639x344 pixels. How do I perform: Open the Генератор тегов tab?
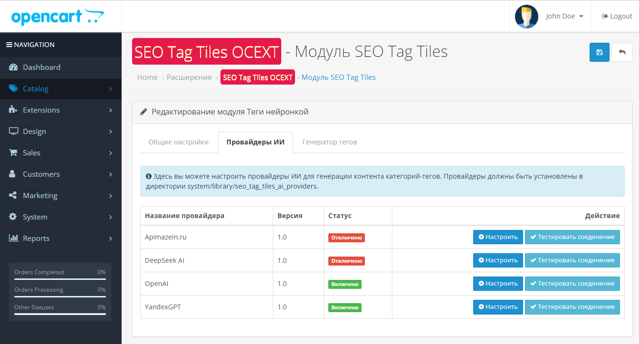pyautogui.click(x=329, y=142)
